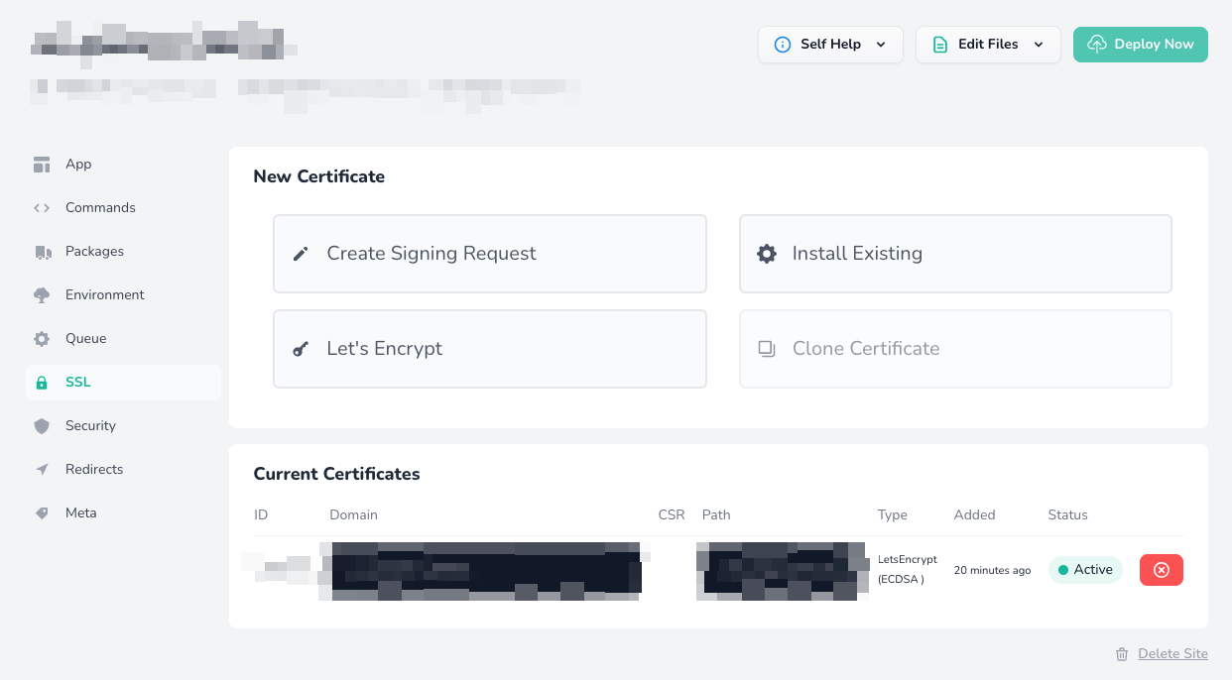The image size is (1232, 680).
Task: Expand the Self Help dropdown
Action: pos(830,45)
